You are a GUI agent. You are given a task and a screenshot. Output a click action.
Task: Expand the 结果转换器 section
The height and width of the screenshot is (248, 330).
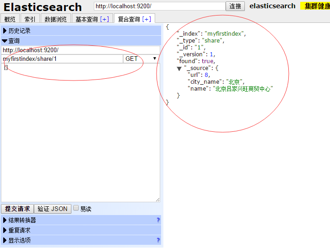pyautogui.click(x=81, y=220)
